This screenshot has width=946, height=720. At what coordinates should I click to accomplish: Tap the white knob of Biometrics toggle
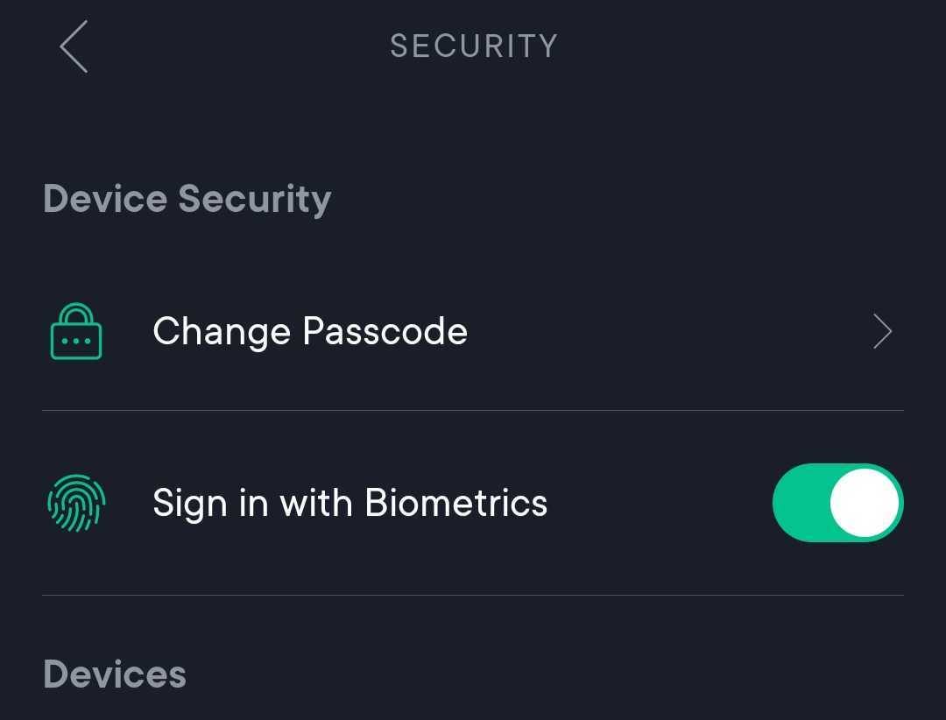(864, 503)
